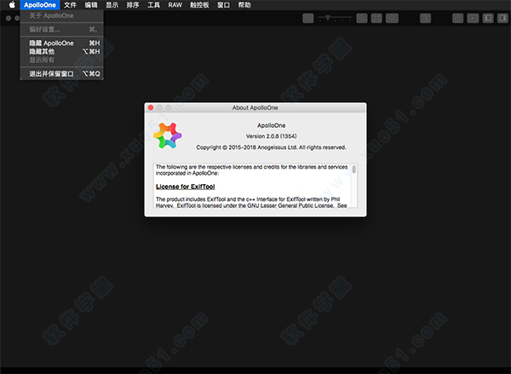511x374 pixels.
Task: Toggle the left sidebar panel icon
Action: tap(488, 18)
